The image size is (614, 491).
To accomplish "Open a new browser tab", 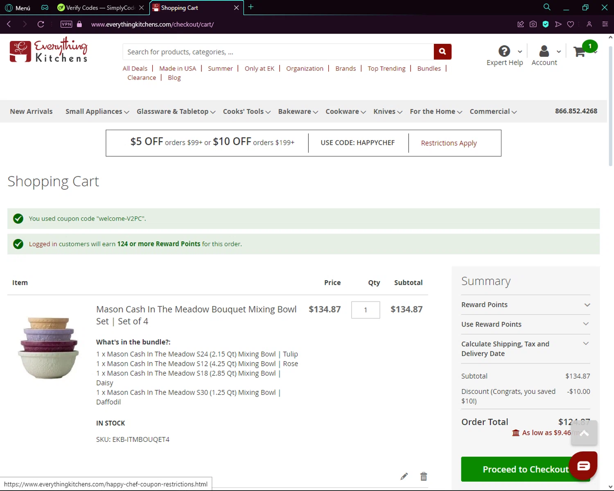I will tap(251, 7).
